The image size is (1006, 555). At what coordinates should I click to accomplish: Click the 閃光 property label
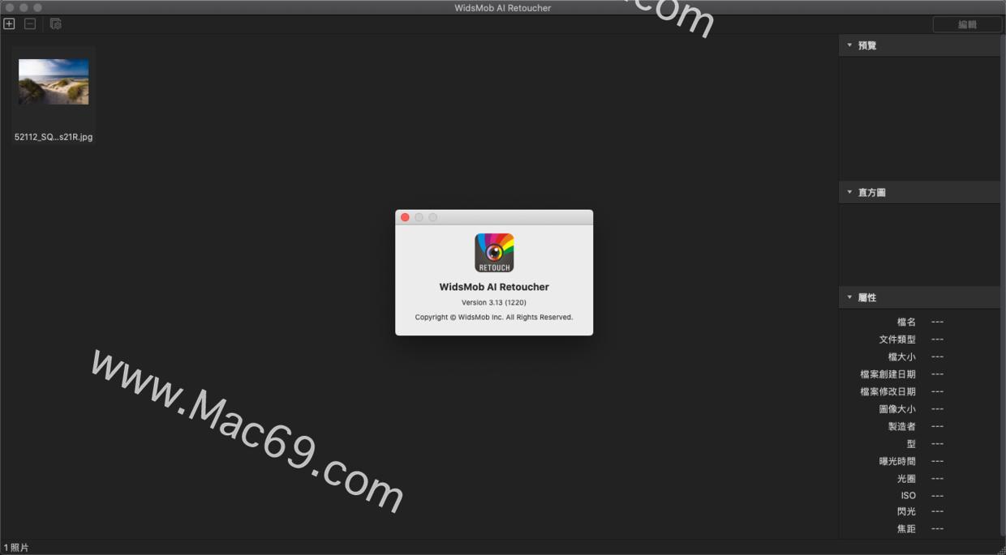906,511
